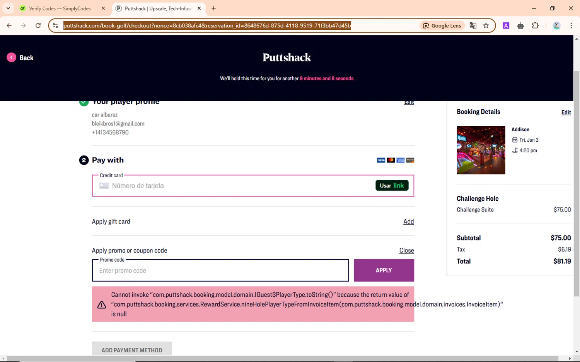This screenshot has height=362, width=580.
Task: Open Chrome's three-dot menu
Action: click(x=571, y=25)
